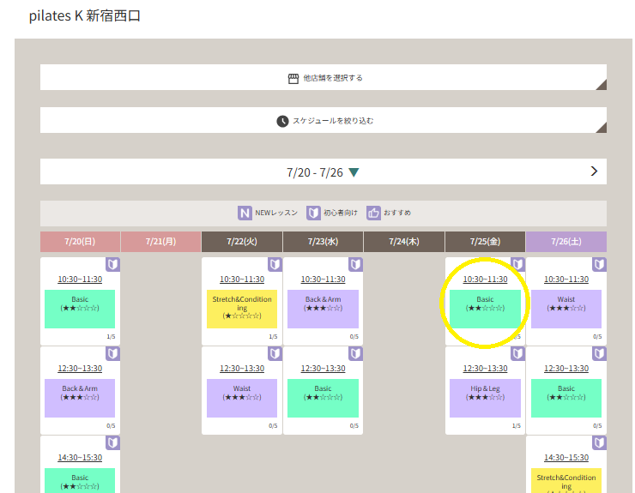Select the 7/24(木) day header
This screenshot has height=493, width=635.
tap(404, 242)
